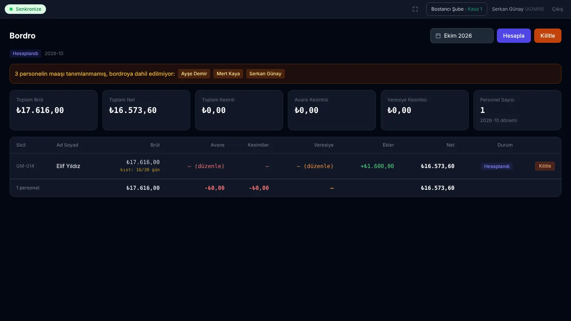The image size is (571, 321).
Task: Open the Ekim 2026 period selector
Action: pos(462,36)
